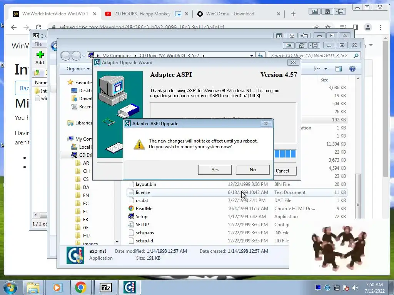Bookmark this page with star icon
394x295 pixels.
point(328,27)
